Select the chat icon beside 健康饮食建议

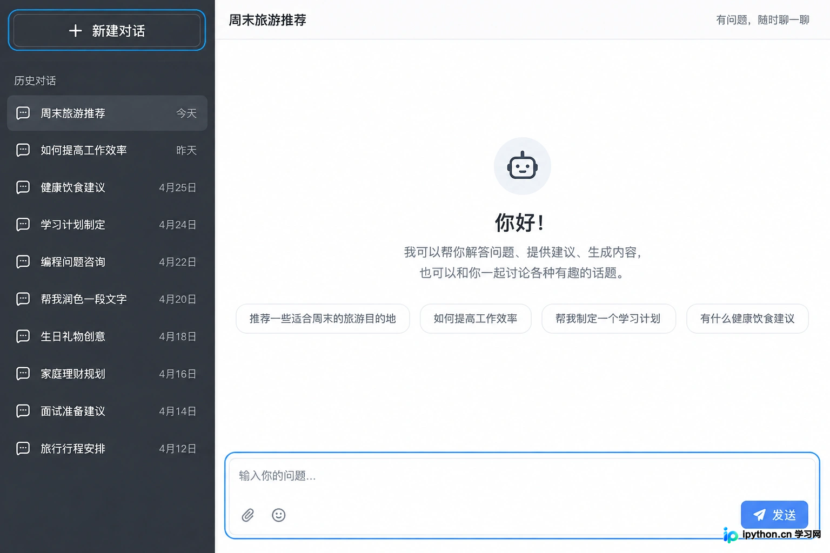[23, 187]
